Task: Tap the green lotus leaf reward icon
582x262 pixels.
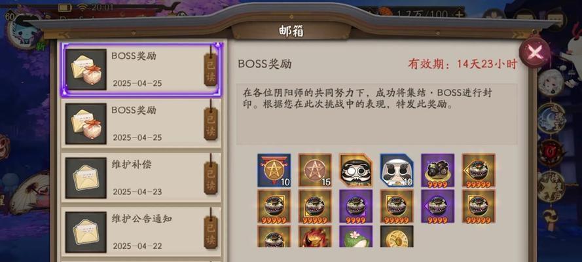Action: pyautogui.click(x=355, y=236)
